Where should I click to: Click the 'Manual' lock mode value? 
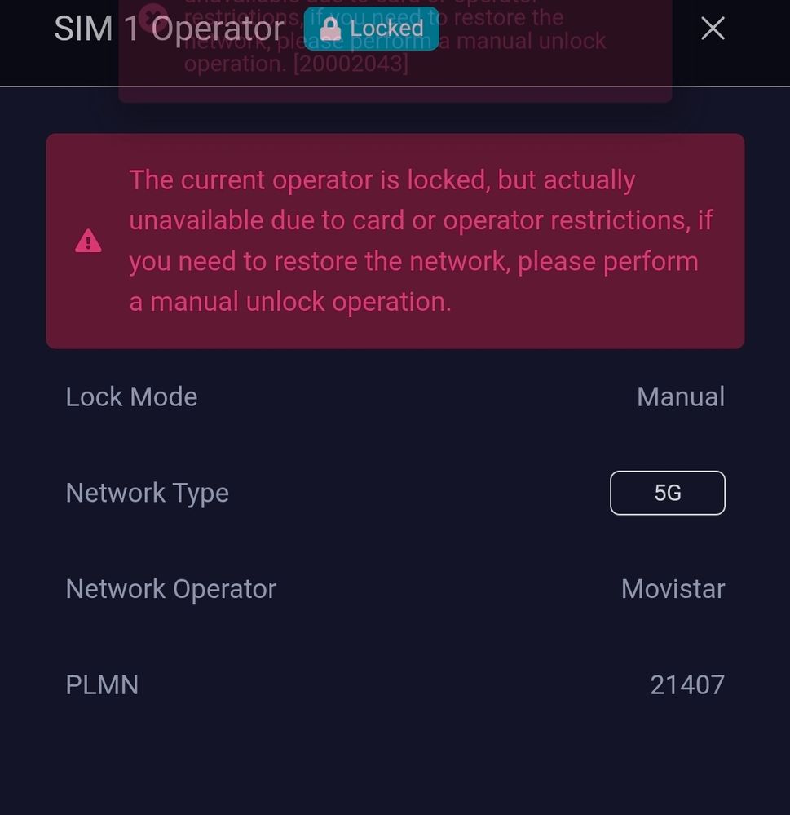tap(680, 396)
